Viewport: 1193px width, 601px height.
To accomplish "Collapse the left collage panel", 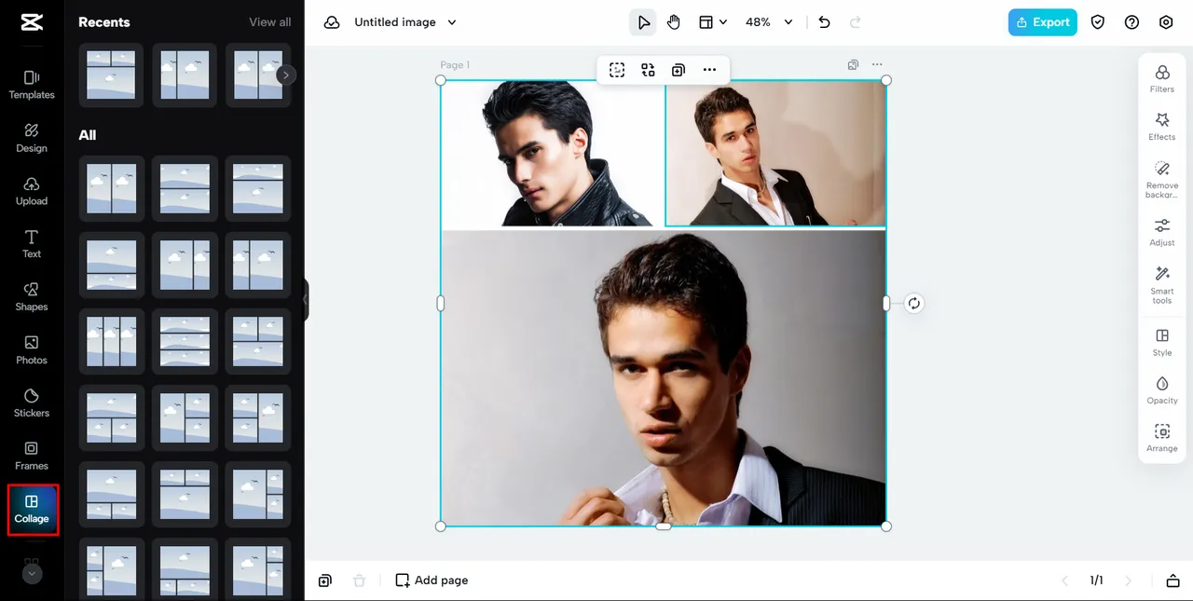I will [305, 300].
